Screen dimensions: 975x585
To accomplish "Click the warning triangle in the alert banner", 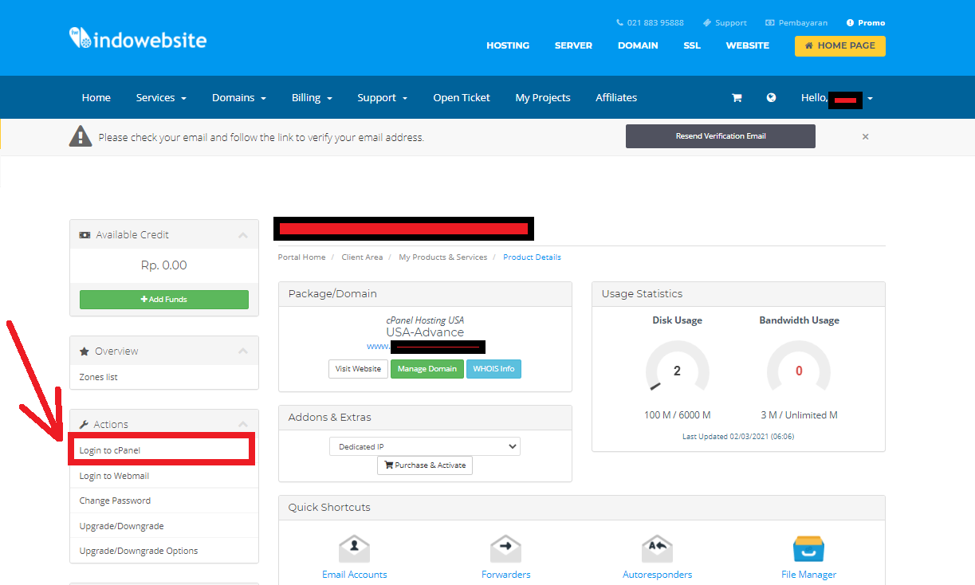I will point(81,135).
